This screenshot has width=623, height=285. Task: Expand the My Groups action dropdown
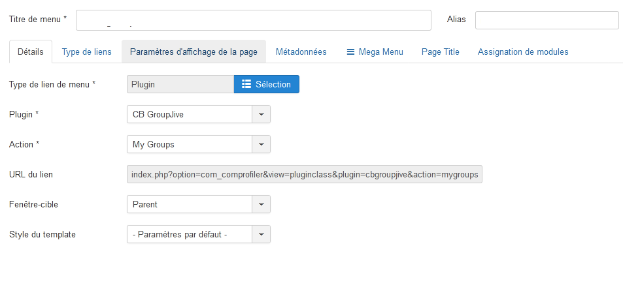pos(199,144)
